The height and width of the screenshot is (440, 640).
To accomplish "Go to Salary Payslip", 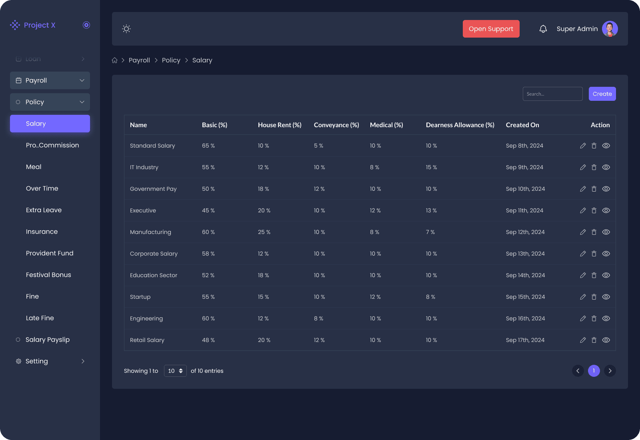I will pyautogui.click(x=47, y=340).
